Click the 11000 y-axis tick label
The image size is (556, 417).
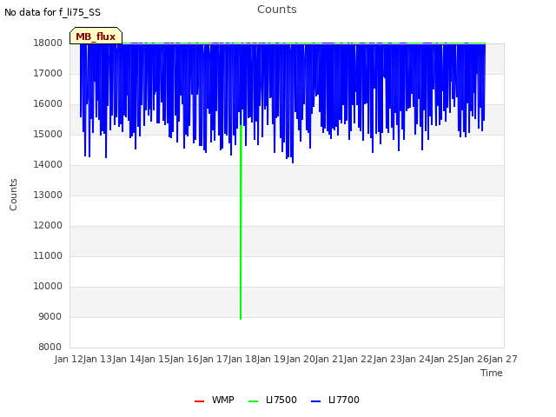coord(48,256)
